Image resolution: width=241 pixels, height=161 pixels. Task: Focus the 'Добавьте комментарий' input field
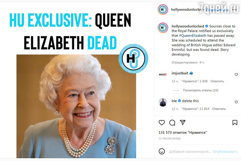point(190,151)
